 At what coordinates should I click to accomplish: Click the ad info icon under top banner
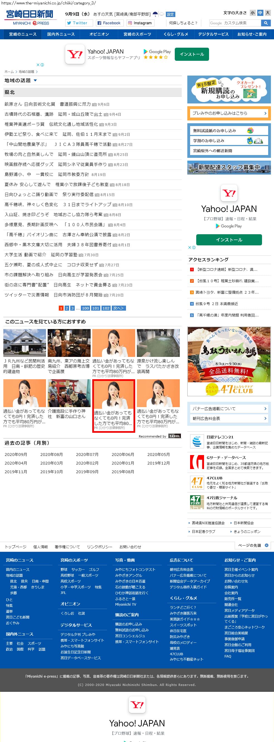pos(42,65)
